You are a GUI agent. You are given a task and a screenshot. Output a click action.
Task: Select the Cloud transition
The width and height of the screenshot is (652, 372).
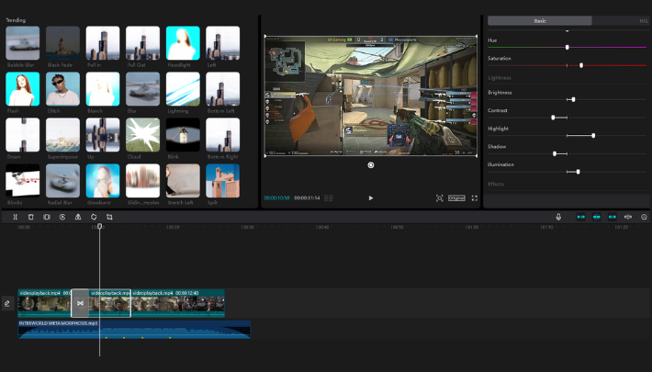tap(142, 135)
